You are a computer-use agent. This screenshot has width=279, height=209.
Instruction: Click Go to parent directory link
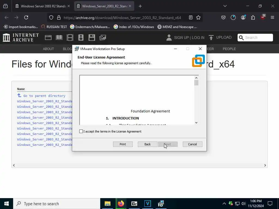tap(44, 96)
